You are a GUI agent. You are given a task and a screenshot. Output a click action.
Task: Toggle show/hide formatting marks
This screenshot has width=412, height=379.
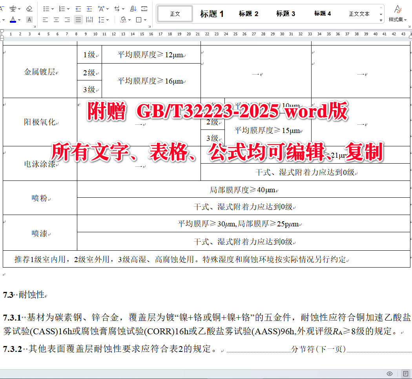[x=144, y=8]
